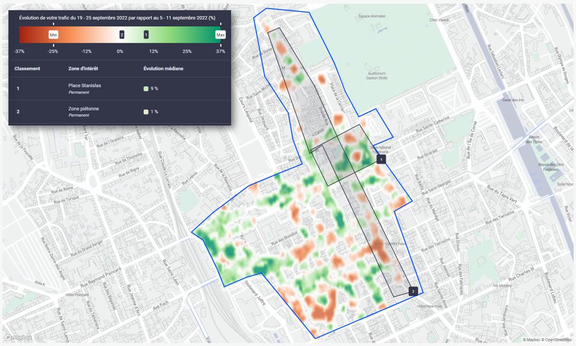Click the pale 1 % median evolution swatch
576x346 pixels.
146,112
